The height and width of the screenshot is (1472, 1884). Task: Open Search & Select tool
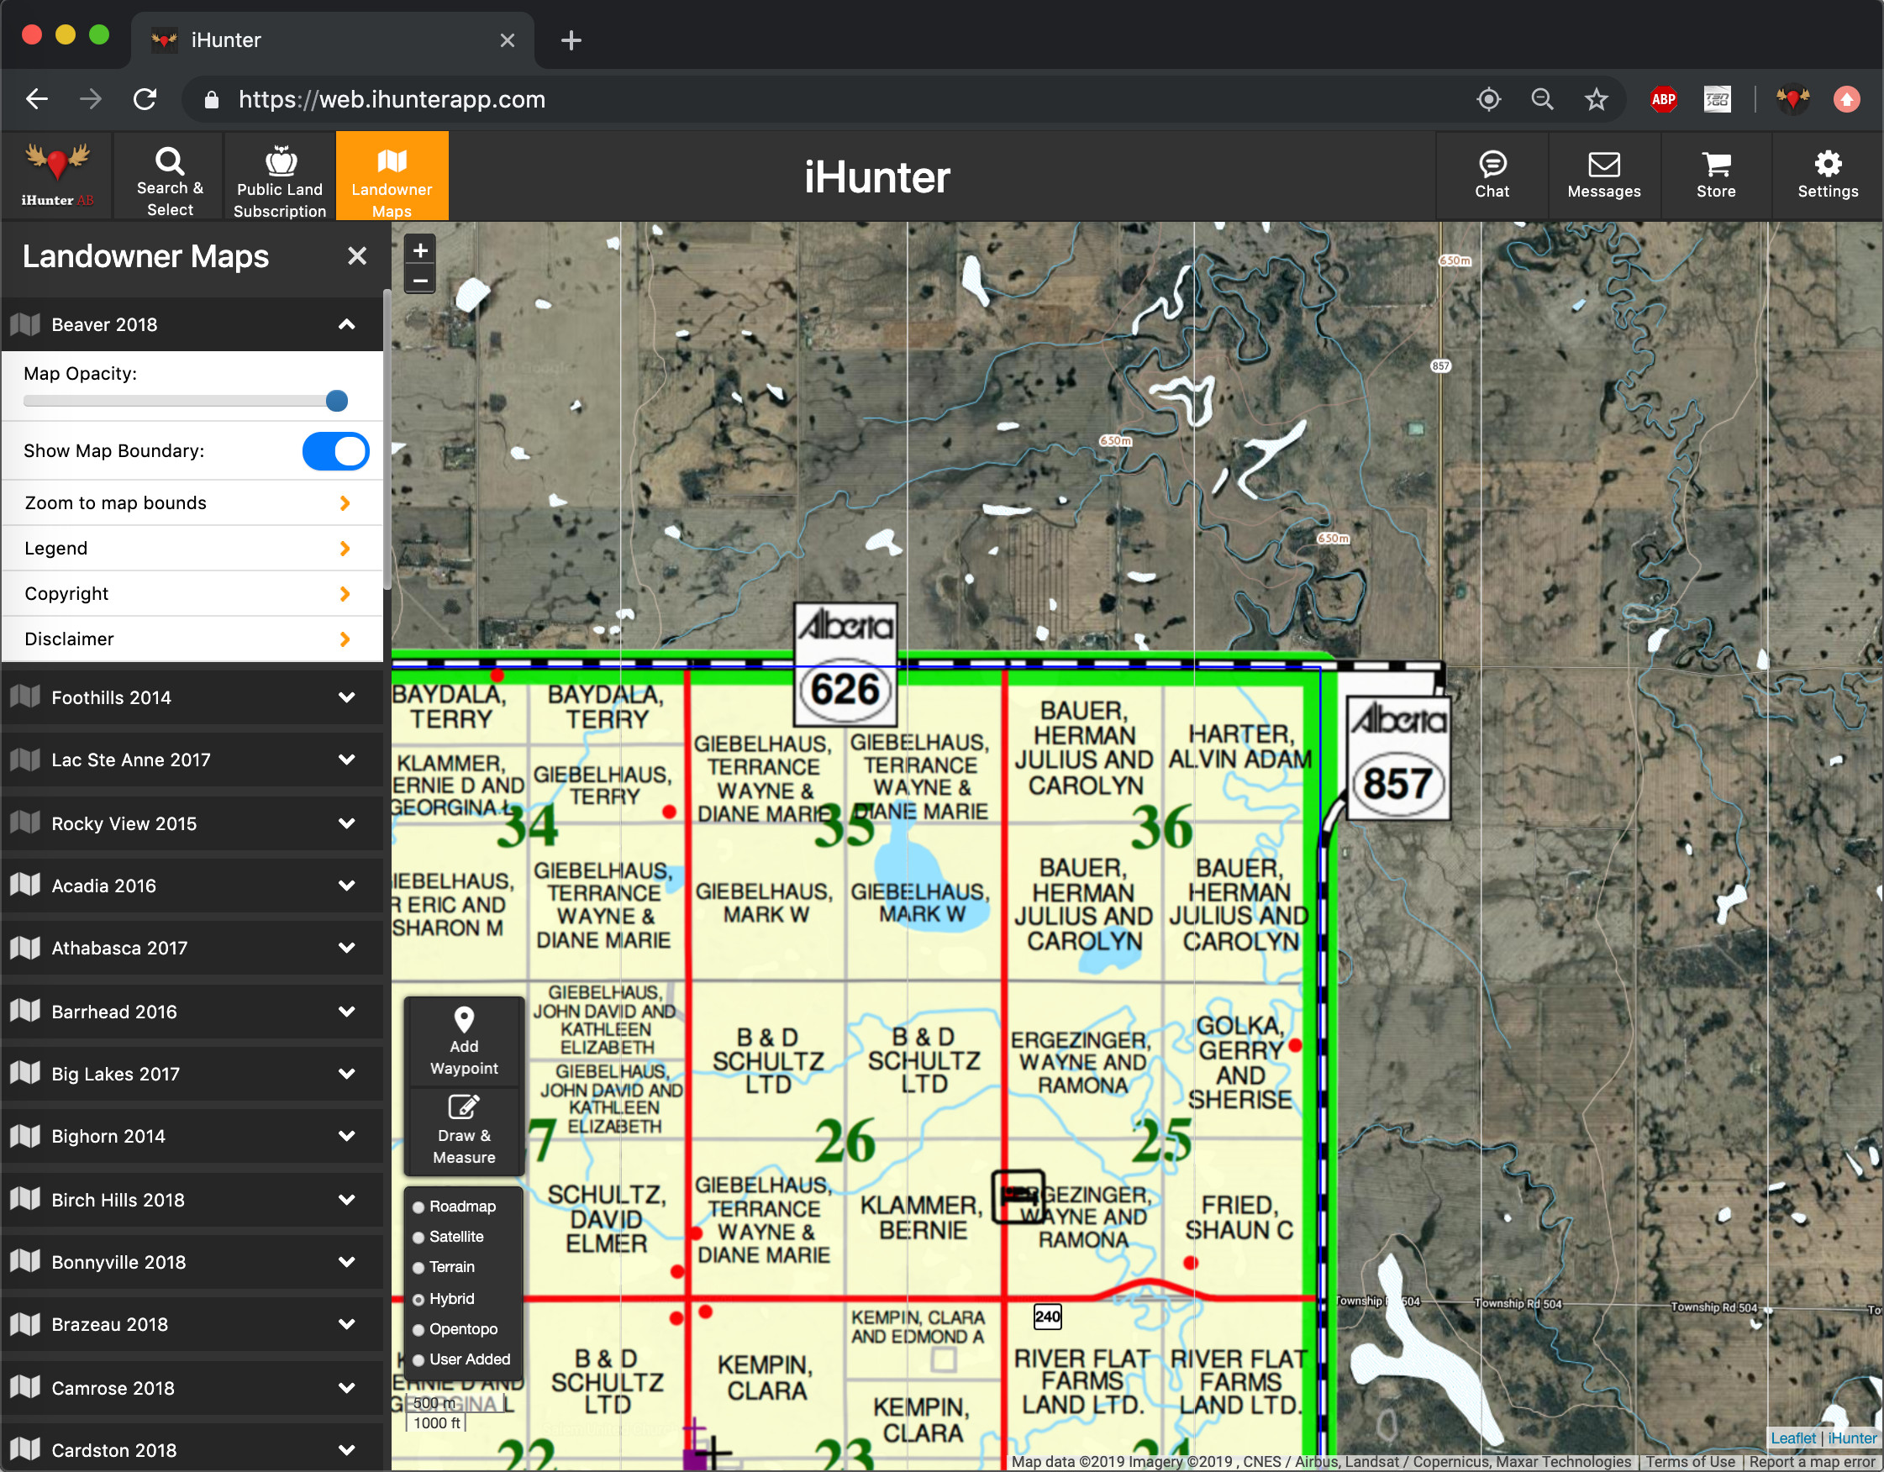169,177
